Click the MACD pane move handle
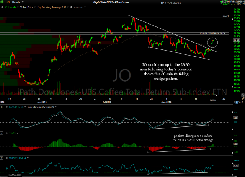This screenshot has height=177, width=245. tap(7, 107)
